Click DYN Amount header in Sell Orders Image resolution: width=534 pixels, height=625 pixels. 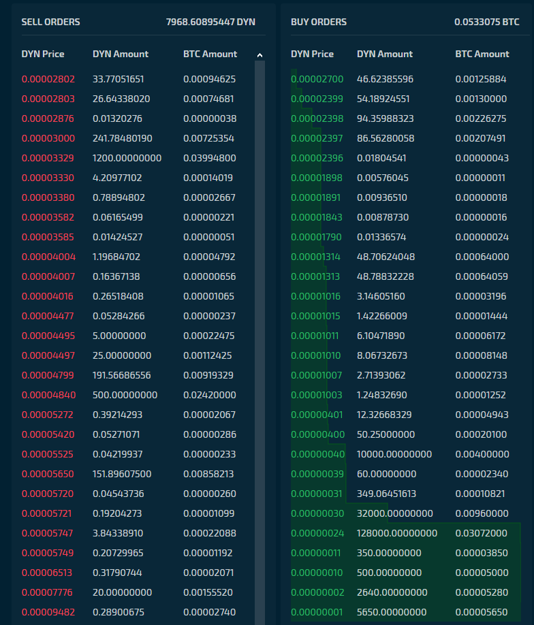click(x=121, y=54)
